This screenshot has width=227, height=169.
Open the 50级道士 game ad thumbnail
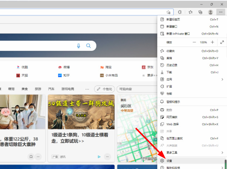pyautogui.click(x=81, y=112)
